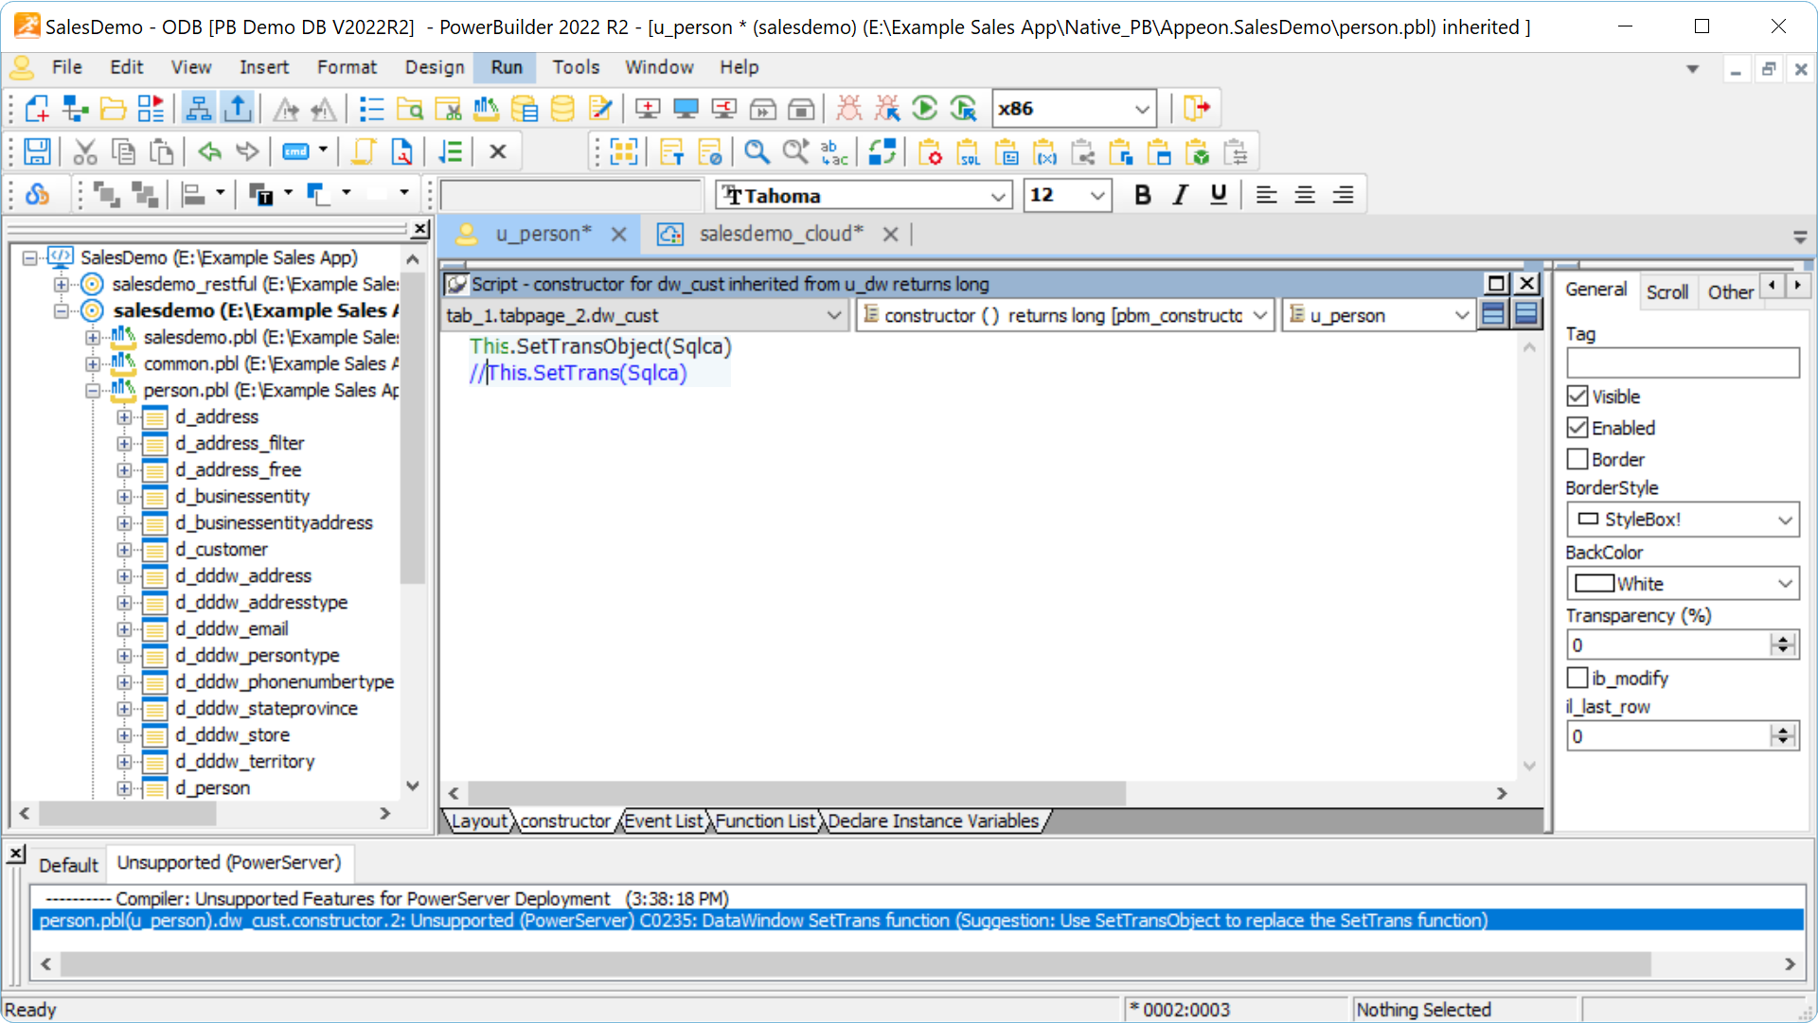The height and width of the screenshot is (1023, 1818).
Task: Align text to the right
Action: [1343, 195]
